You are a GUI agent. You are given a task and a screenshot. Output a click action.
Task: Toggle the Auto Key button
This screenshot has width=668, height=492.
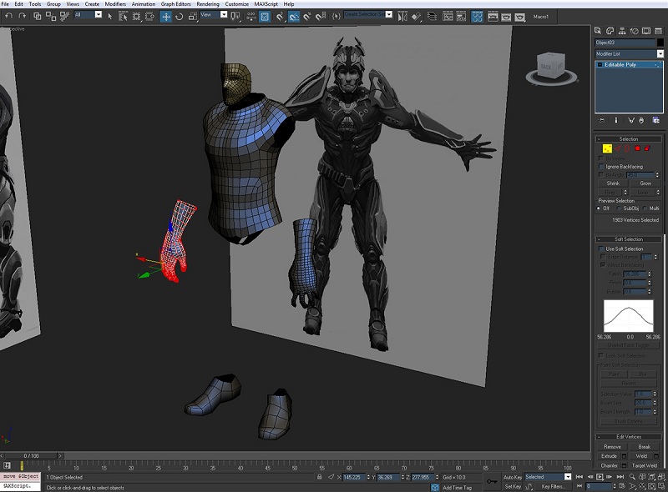pyautogui.click(x=513, y=477)
